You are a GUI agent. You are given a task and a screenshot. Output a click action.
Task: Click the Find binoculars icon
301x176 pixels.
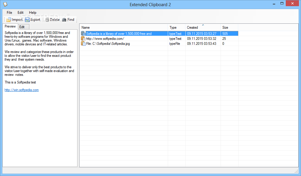[x=64, y=20]
